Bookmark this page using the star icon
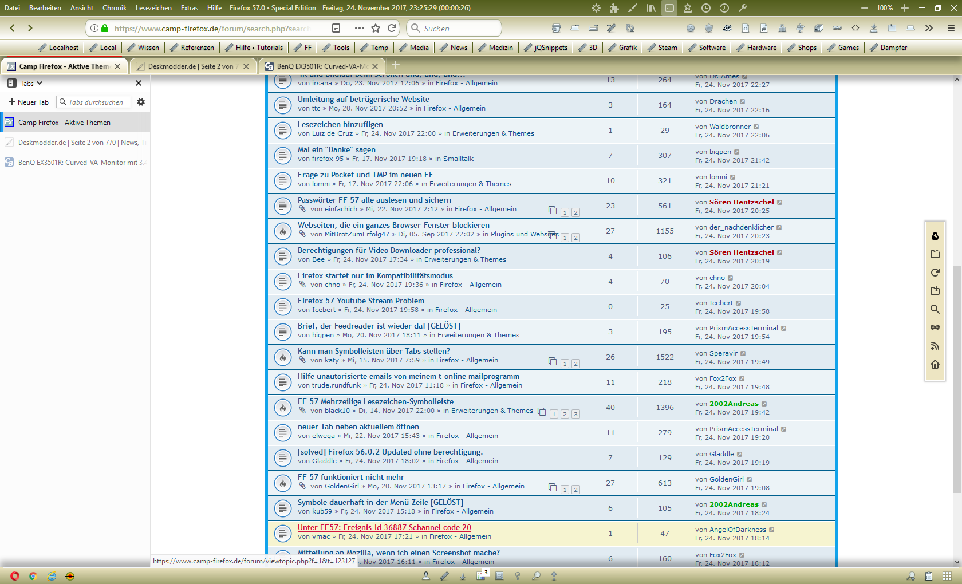The image size is (962, 584). (x=376, y=28)
